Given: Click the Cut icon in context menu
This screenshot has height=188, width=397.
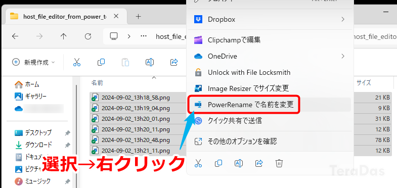Looking at the screenshot, I should point(198,163).
